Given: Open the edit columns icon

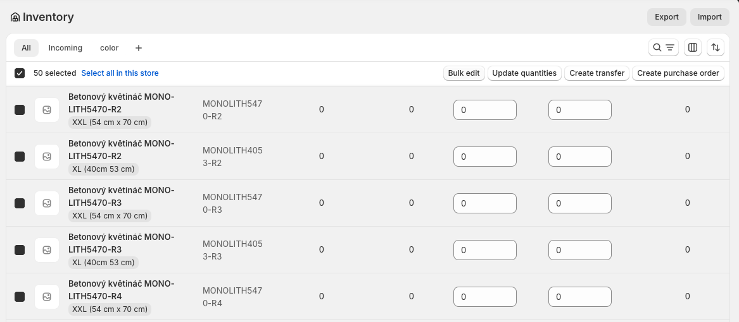Looking at the screenshot, I should coord(693,47).
